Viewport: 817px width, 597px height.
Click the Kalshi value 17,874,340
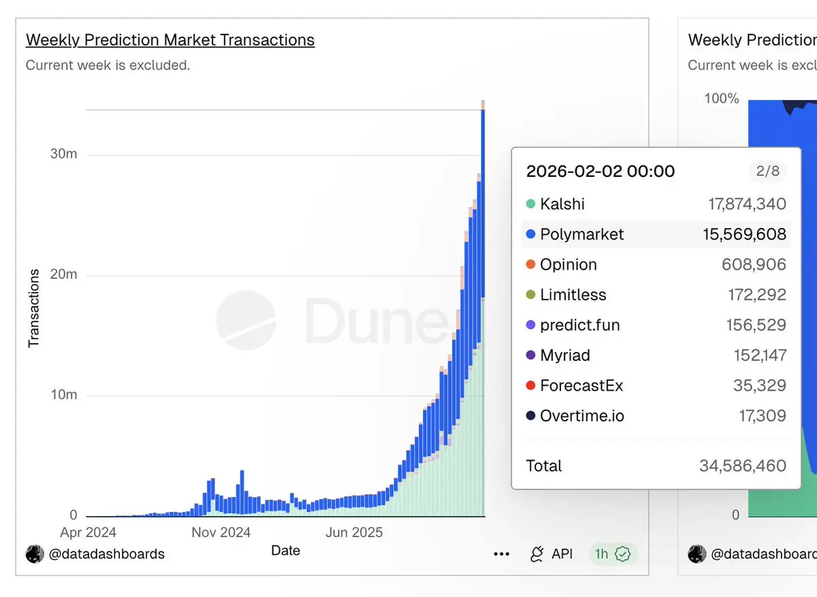coord(748,204)
